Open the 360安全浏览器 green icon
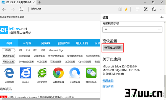The height and width of the screenshot is (100, 166). coord(42,73)
